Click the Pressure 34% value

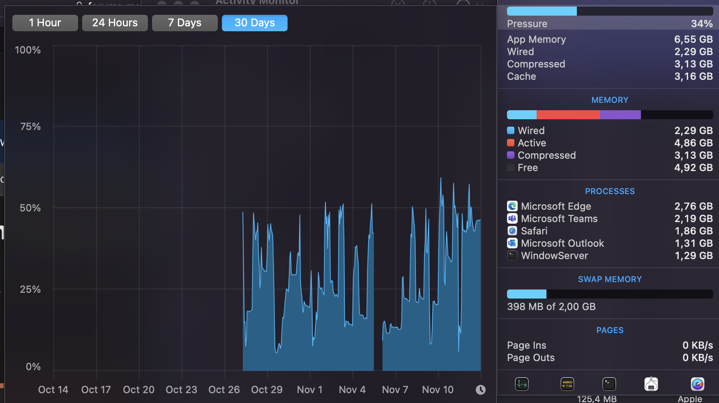(x=702, y=24)
